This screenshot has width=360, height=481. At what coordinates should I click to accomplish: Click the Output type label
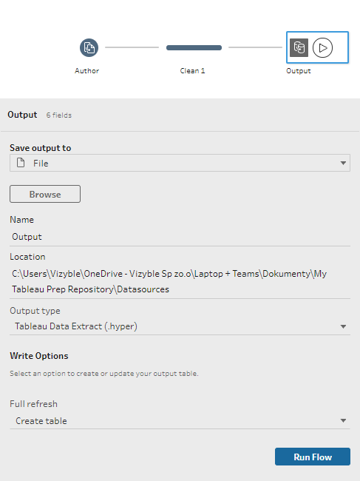[35, 311]
